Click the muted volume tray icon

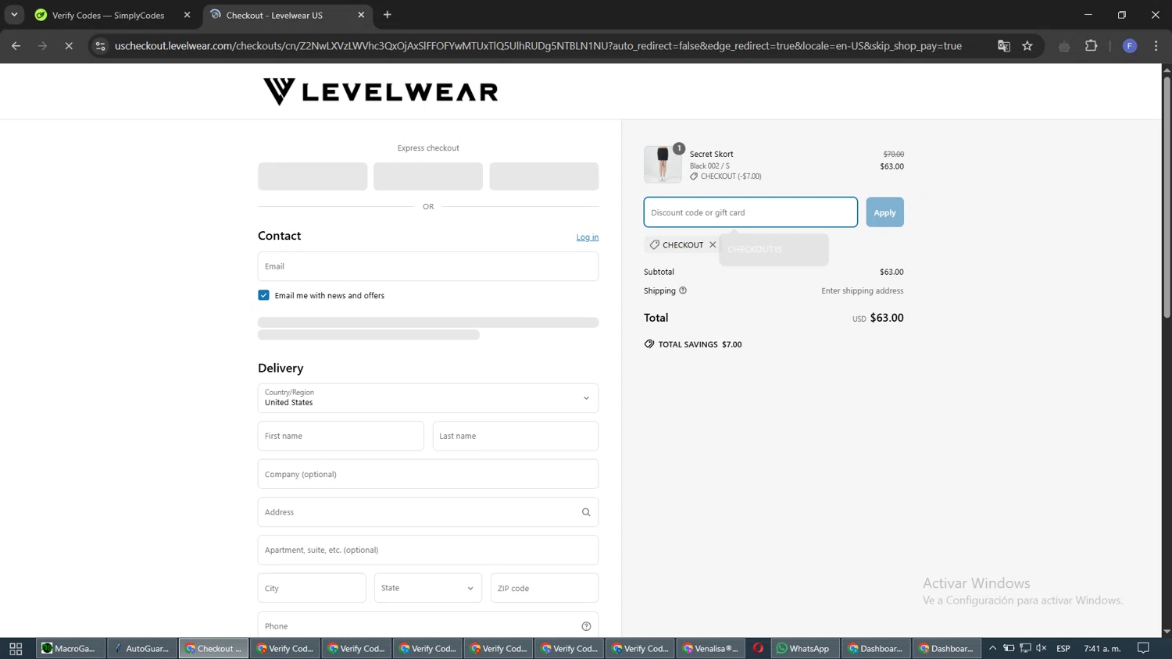(x=1042, y=648)
